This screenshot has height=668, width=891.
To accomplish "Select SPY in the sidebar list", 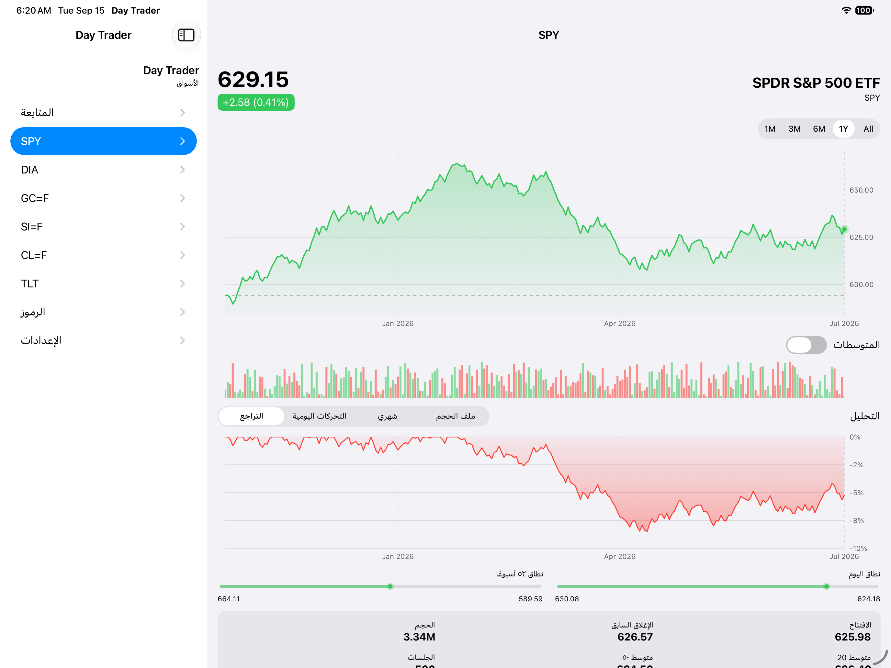I will pyautogui.click(x=104, y=141).
